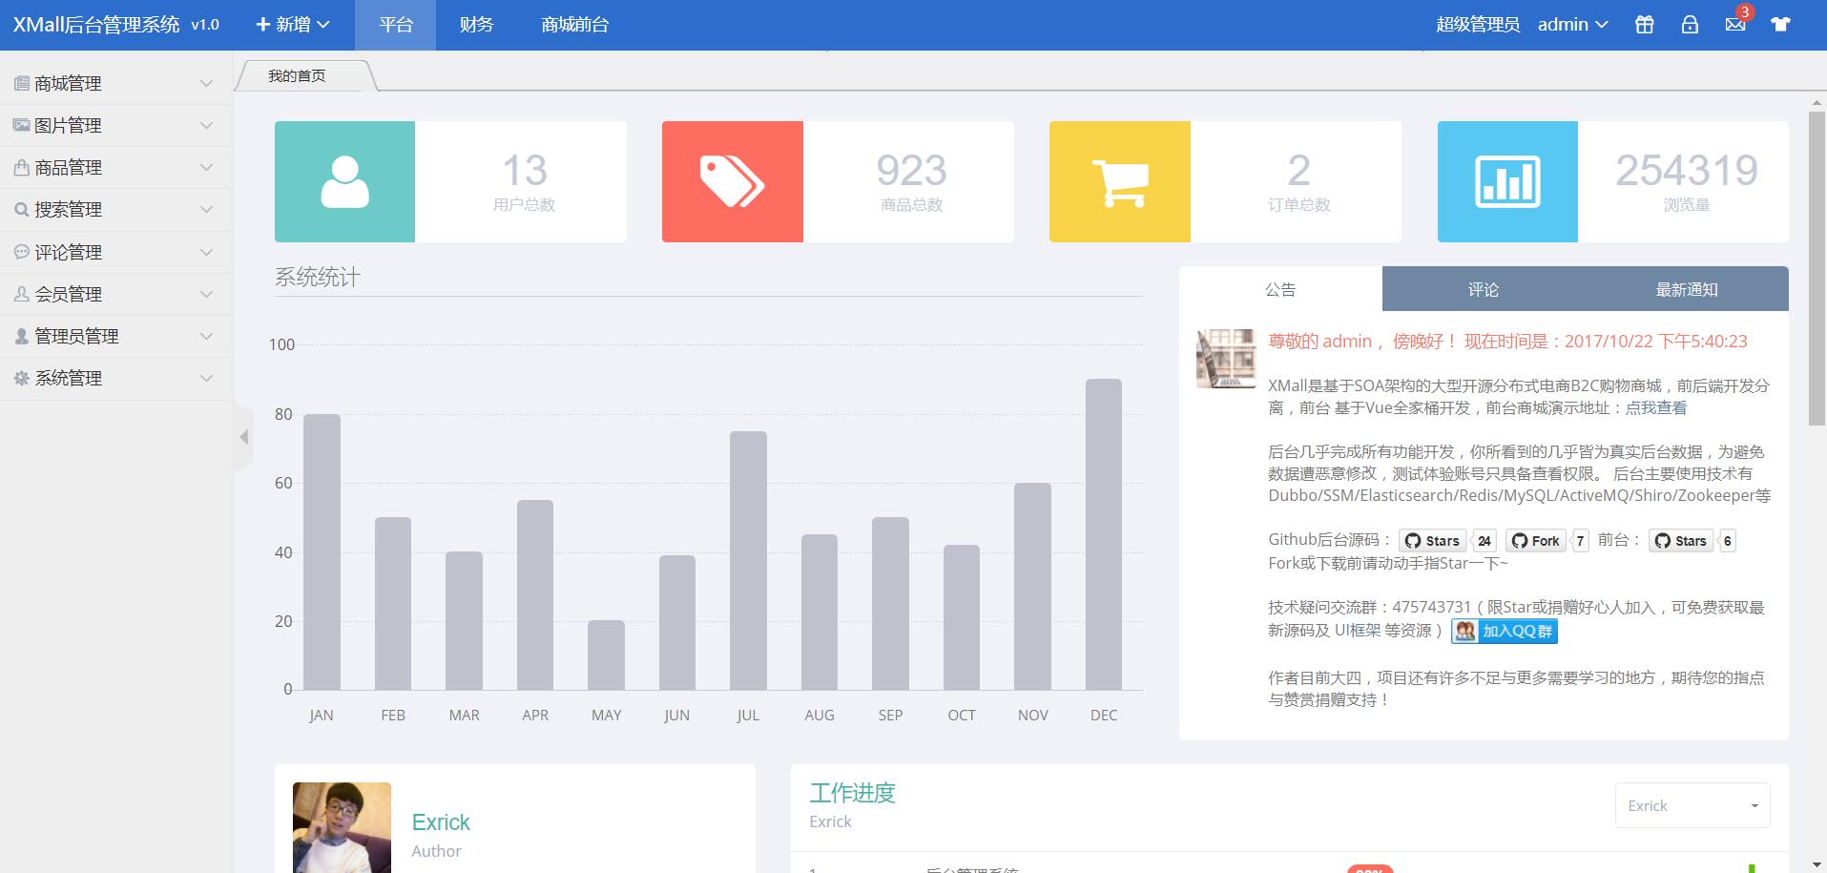The height and width of the screenshot is (873, 1827).
Task: Click the DEC bar in the chart
Action: [1104, 534]
